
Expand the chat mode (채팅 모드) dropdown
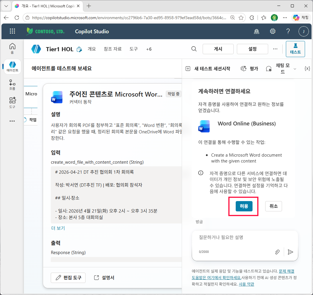pyautogui.click(x=295, y=69)
